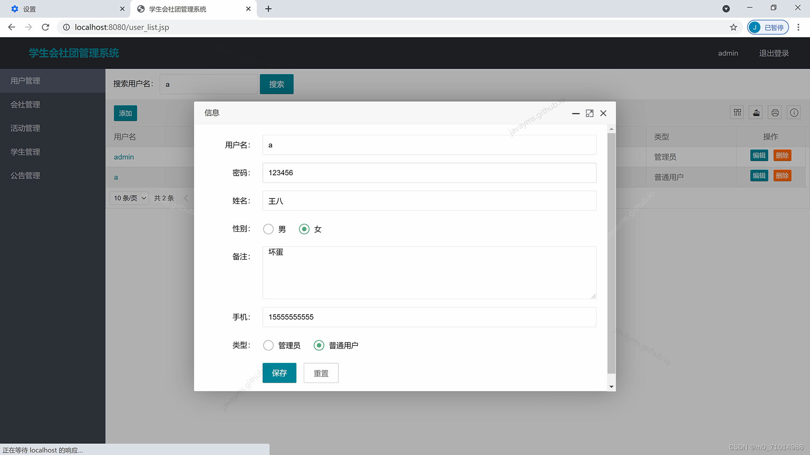Focus the 搜索用户名 search input
This screenshot has height=455, width=810.
tap(208, 84)
